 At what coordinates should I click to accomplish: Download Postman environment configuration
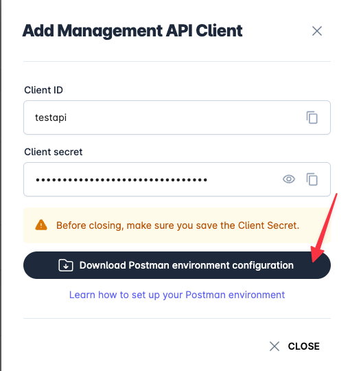(x=177, y=265)
